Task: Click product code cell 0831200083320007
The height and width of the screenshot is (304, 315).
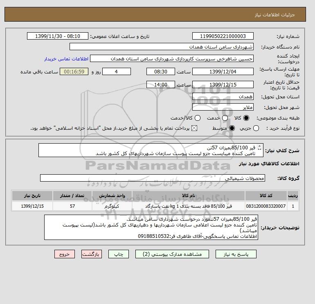Action: 266,206
